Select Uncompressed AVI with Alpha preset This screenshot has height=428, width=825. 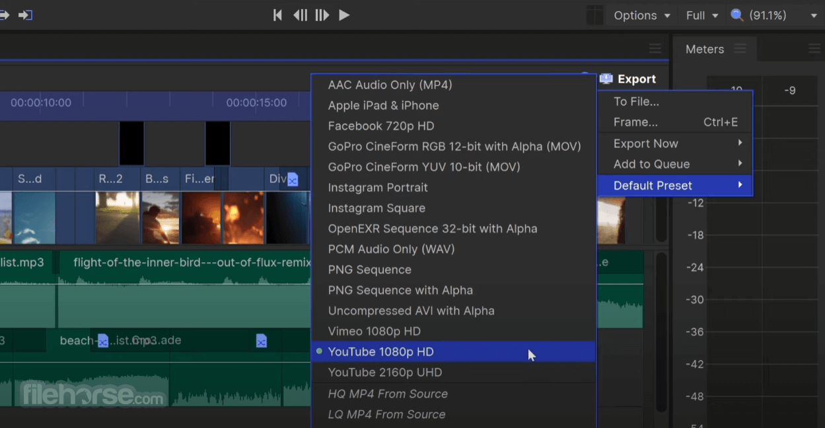453,310
